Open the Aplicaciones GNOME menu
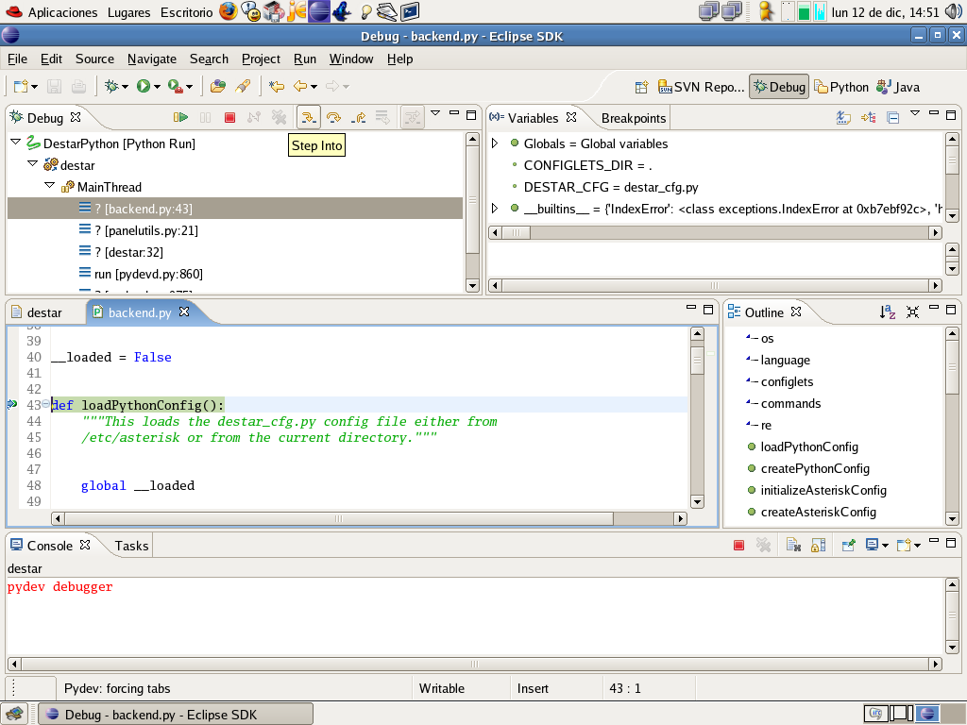 [x=61, y=12]
